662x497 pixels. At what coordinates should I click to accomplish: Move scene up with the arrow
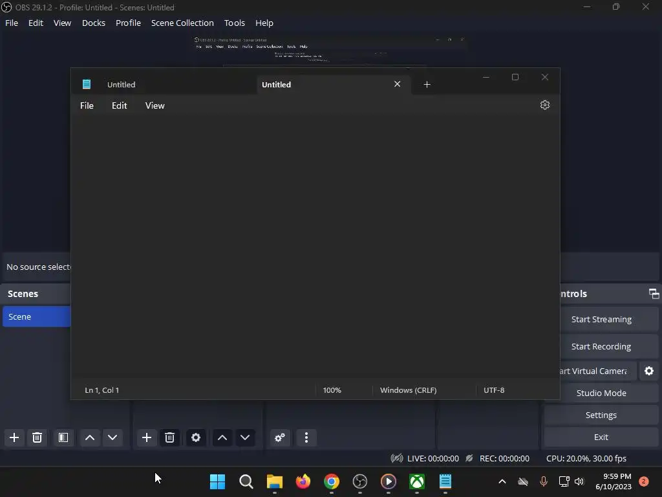pyautogui.click(x=90, y=437)
